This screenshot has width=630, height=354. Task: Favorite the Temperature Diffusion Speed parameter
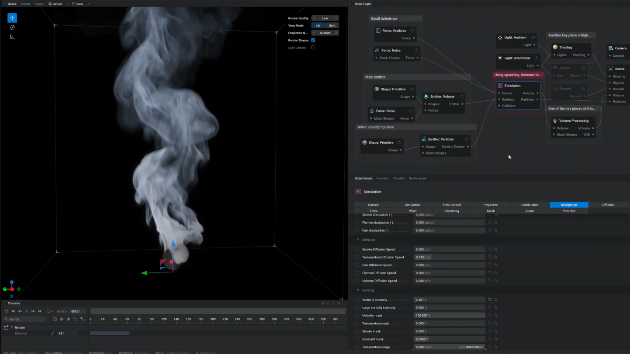496,258
